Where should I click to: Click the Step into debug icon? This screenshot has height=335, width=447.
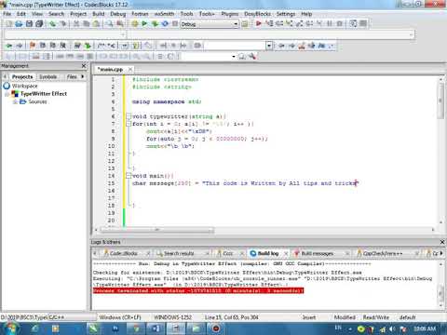[289, 23]
